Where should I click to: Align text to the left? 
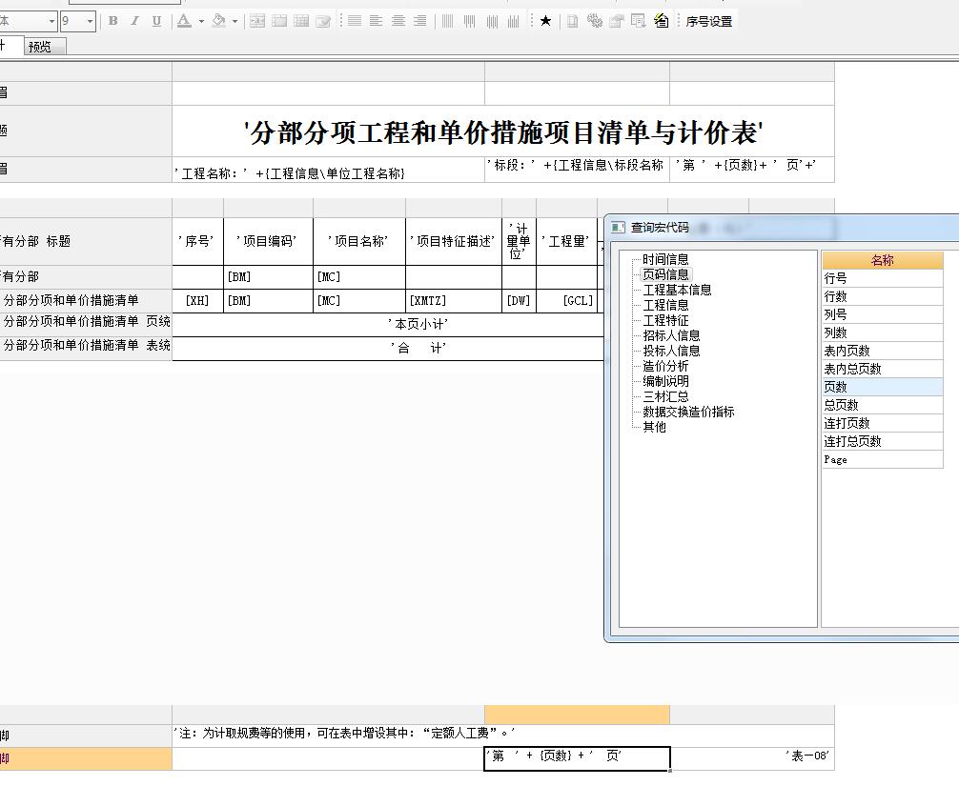(377, 21)
